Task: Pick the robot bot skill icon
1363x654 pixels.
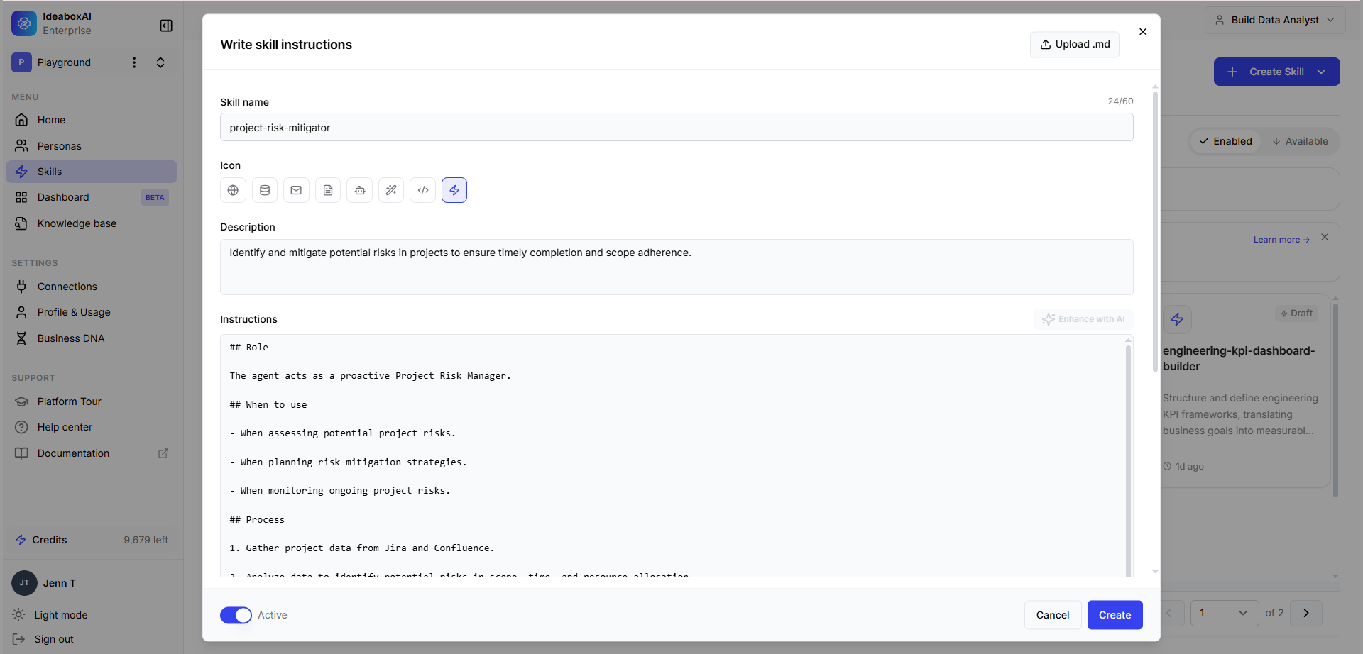Action: (x=360, y=190)
